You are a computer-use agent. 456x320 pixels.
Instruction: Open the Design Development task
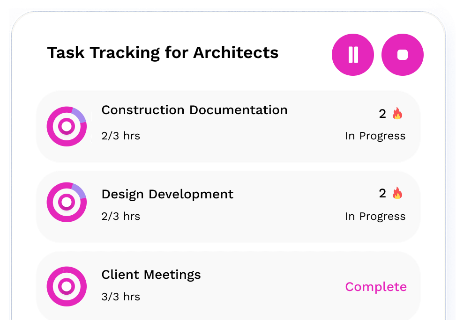[x=228, y=207]
